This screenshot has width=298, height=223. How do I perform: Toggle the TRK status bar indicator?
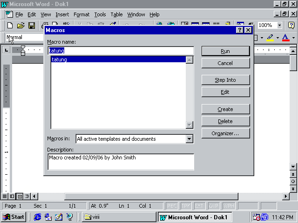click(x=186, y=206)
